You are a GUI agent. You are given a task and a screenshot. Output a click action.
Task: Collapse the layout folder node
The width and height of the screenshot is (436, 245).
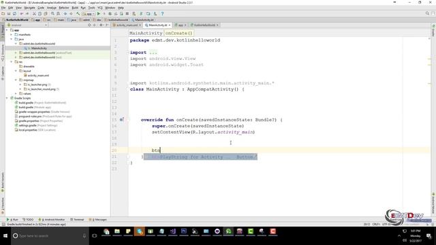(x=16, y=71)
